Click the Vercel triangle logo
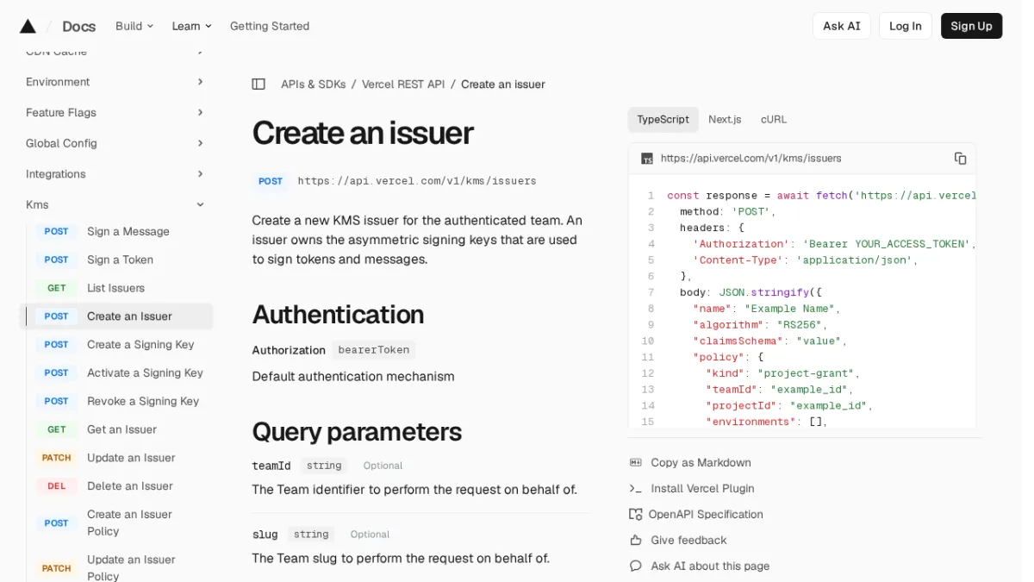Viewport: 1034px width, 582px height. 28,26
